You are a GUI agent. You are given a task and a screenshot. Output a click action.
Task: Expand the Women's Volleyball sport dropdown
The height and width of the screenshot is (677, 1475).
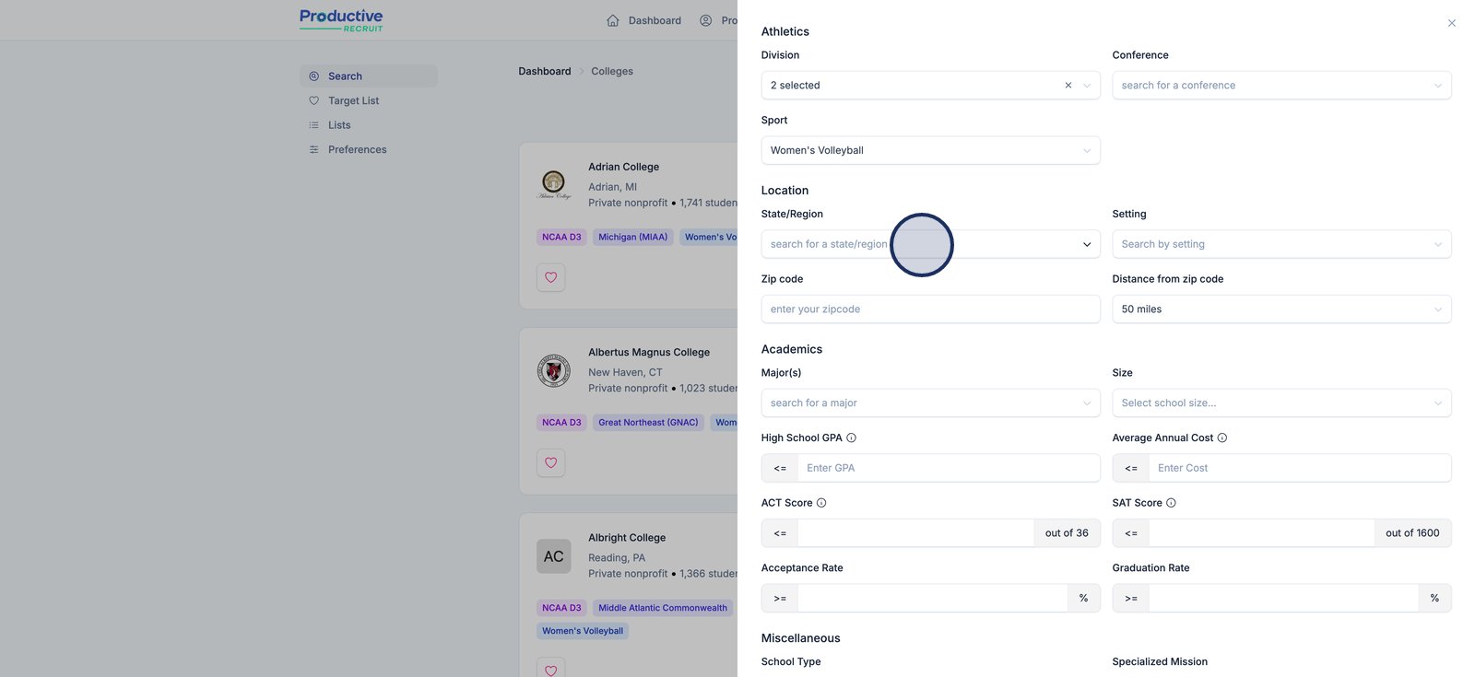point(930,150)
